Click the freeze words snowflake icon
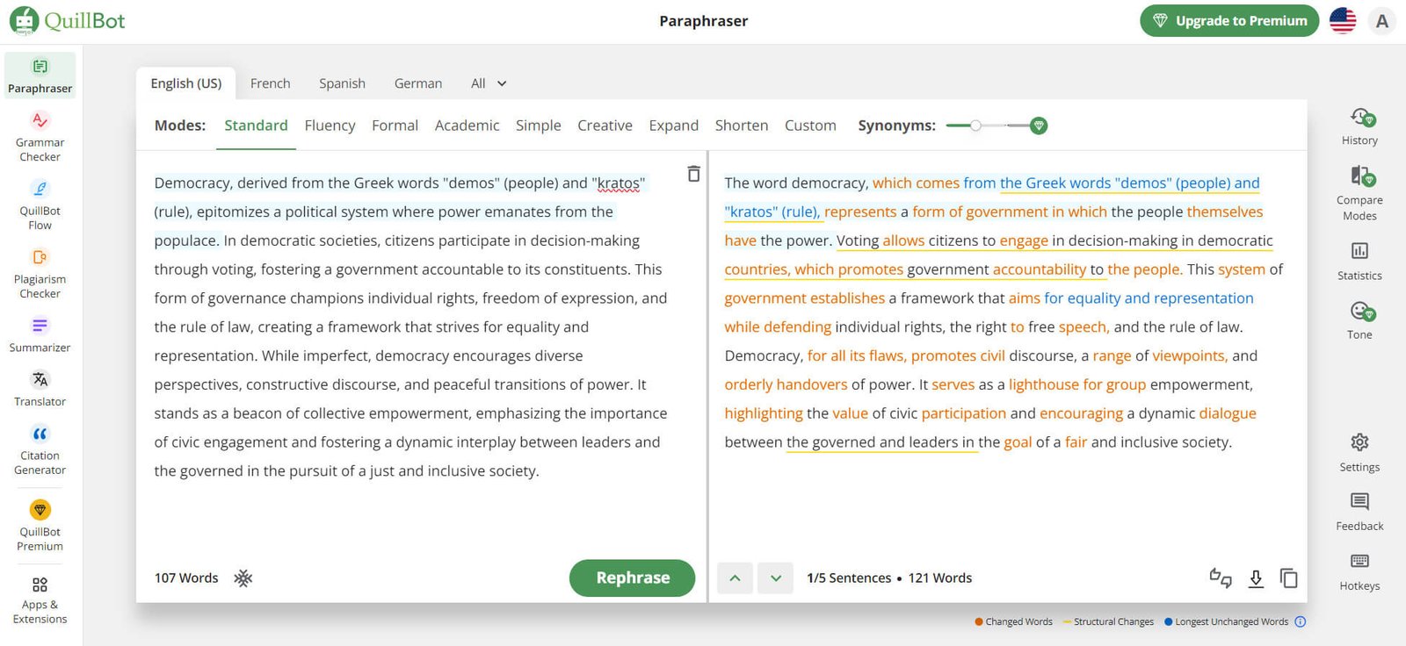 (x=243, y=578)
